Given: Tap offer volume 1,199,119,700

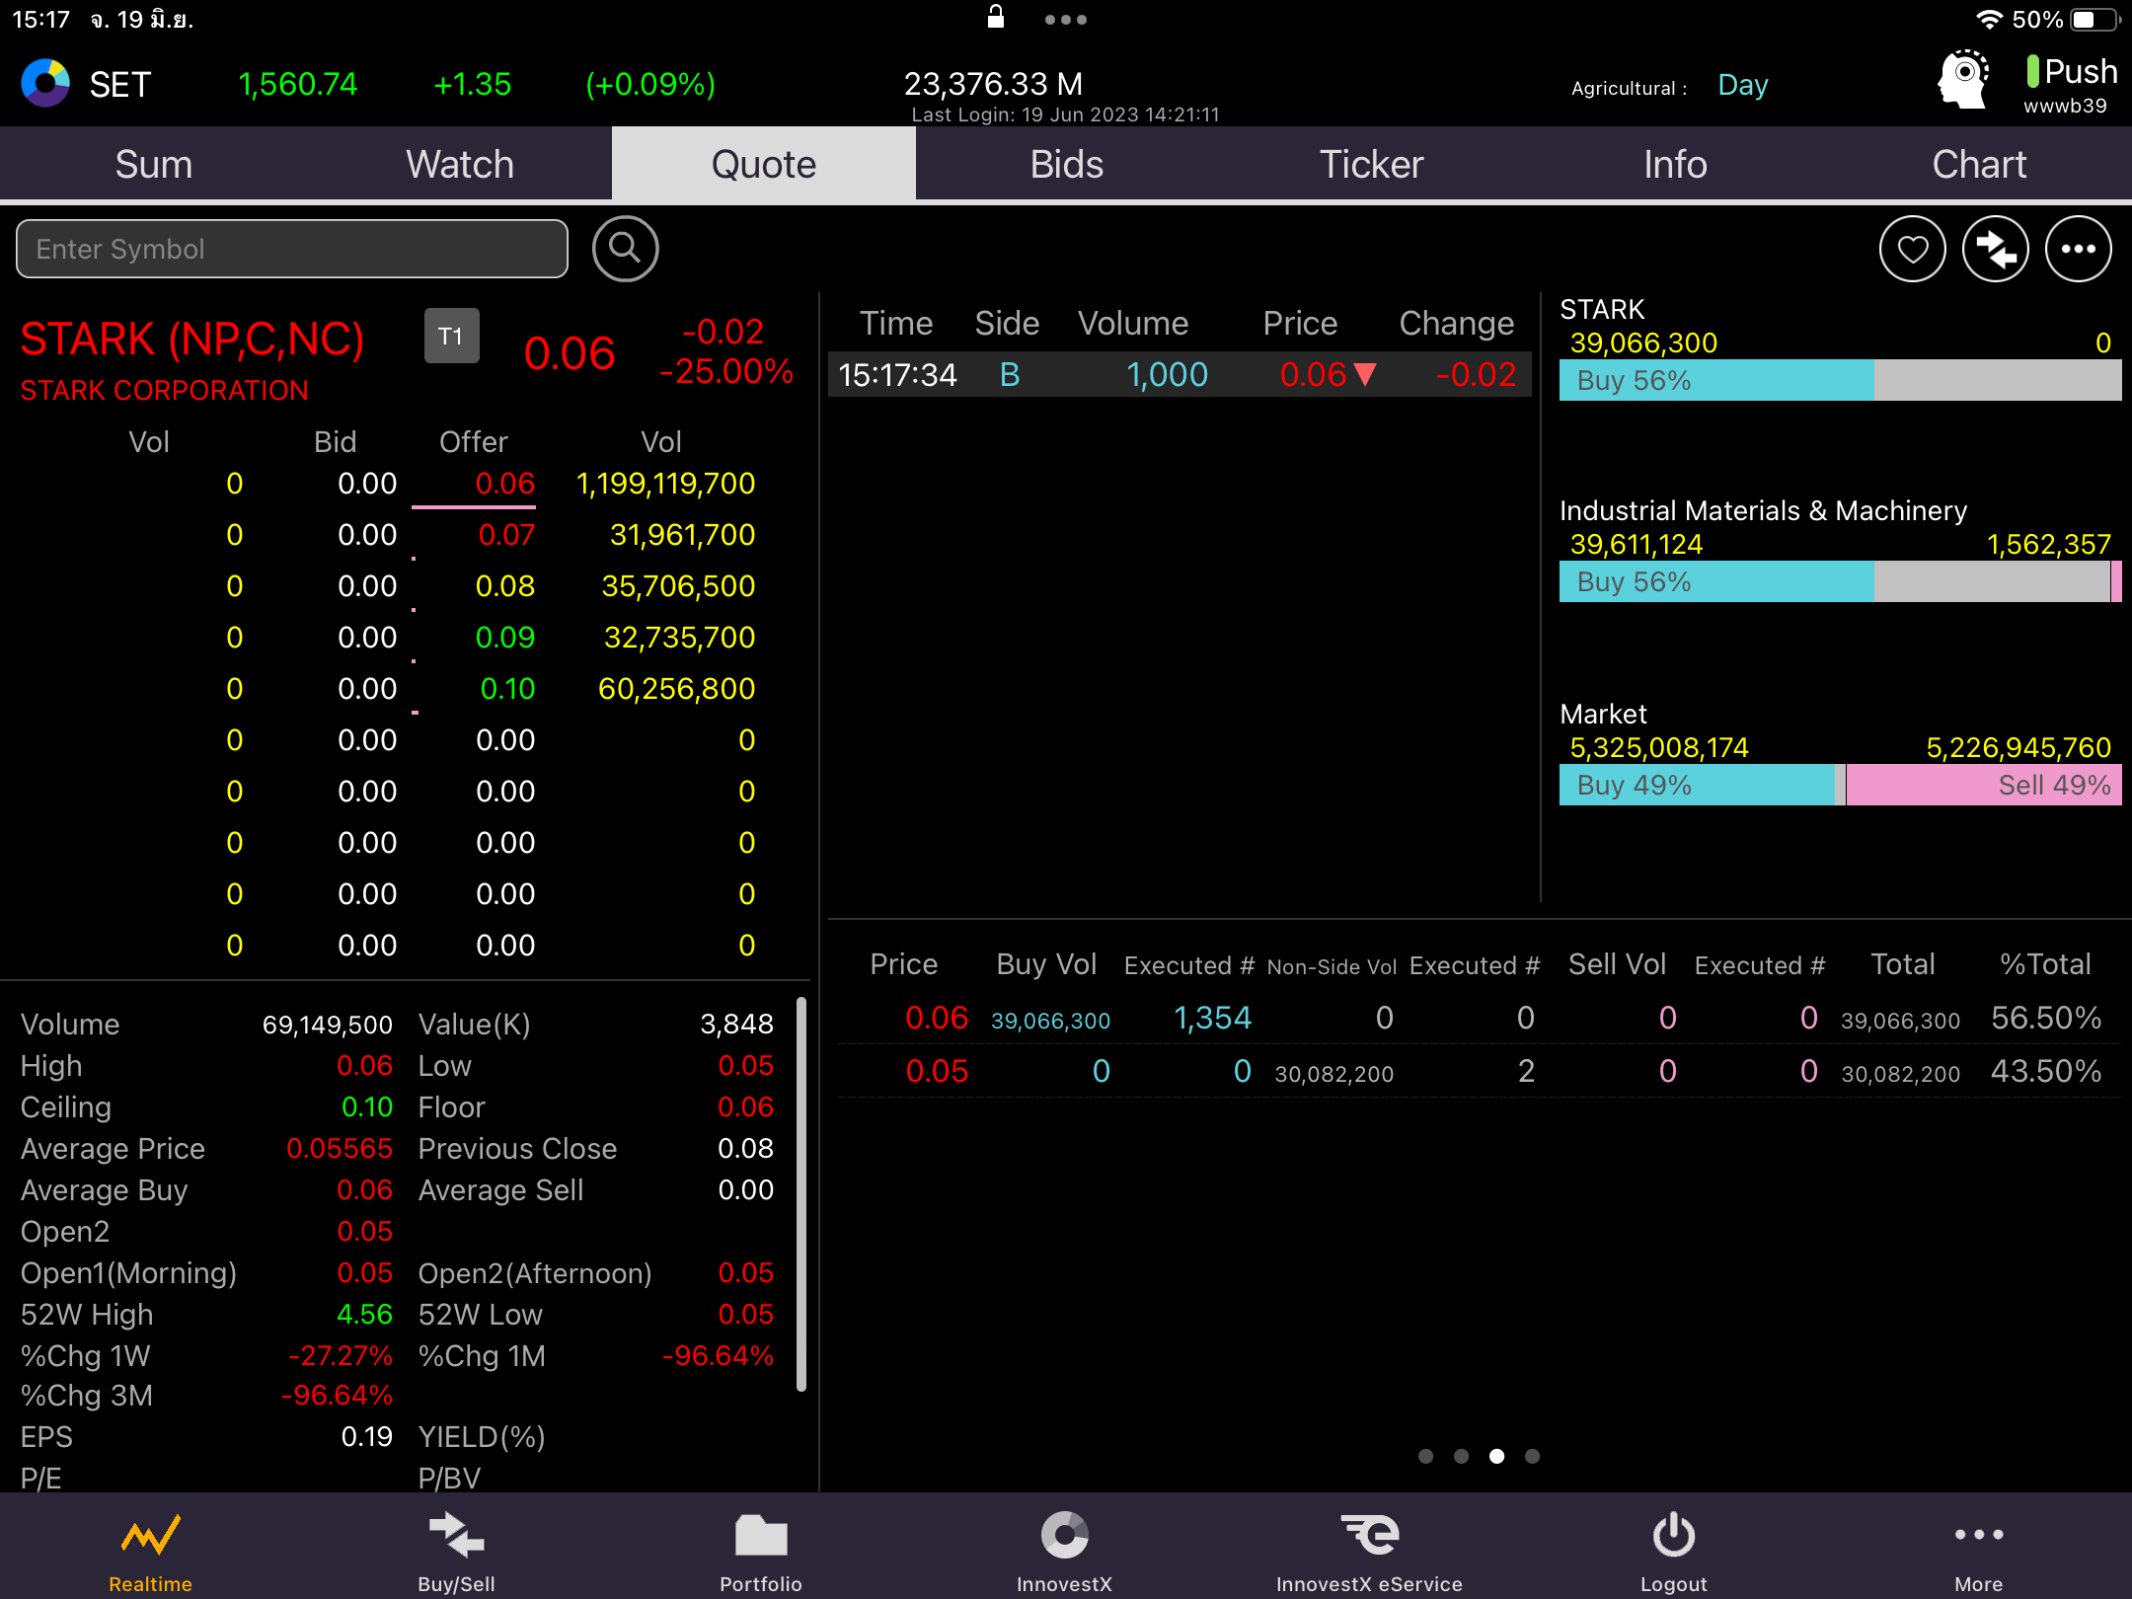Looking at the screenshot, I should [665, 484].
